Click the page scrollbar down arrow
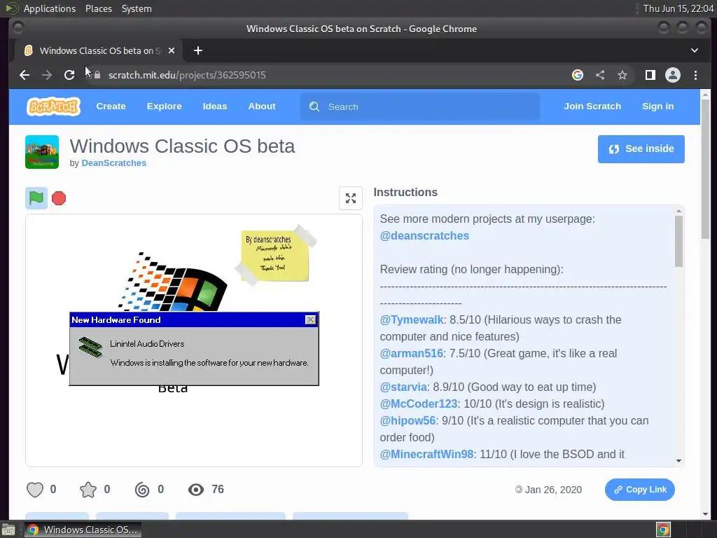 (706, 514)
